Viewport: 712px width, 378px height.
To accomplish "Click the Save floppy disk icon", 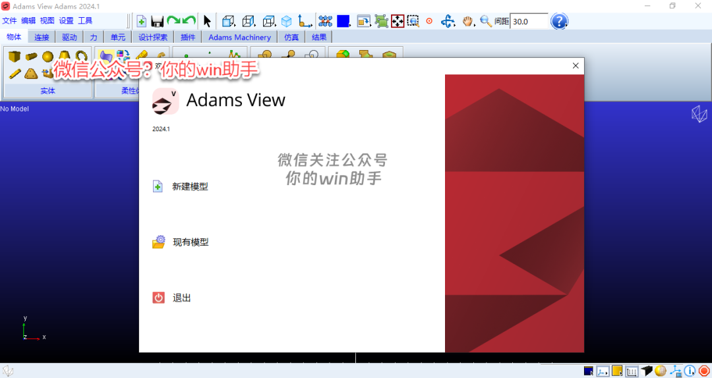I will [158, 21].
